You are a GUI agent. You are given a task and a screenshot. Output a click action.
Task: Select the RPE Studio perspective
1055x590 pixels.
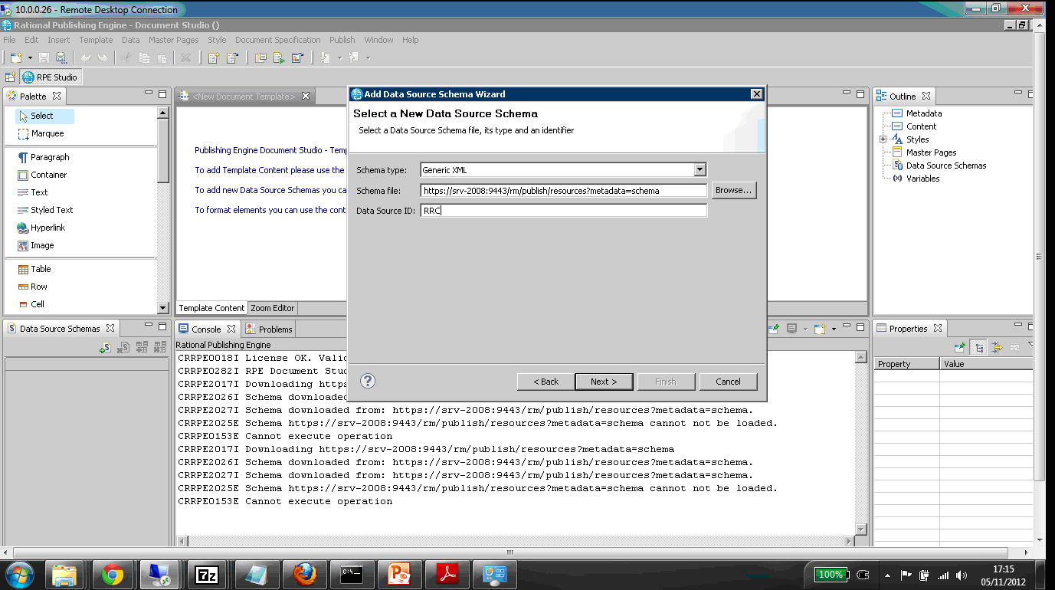(50, 77)
